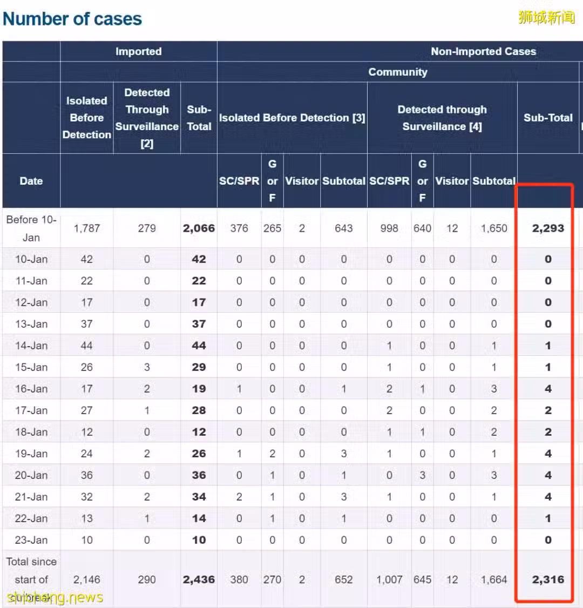Image resolution: width=583 pixels, height=608 pixels.
Task: Click the 23-Jan date cell
Action: (31, 540)
